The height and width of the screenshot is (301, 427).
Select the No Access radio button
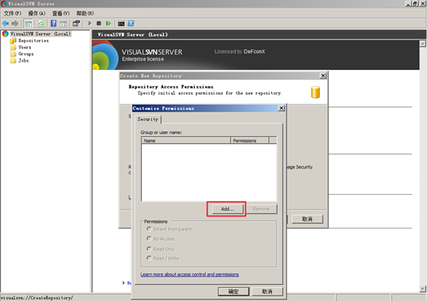coord(149,239)
